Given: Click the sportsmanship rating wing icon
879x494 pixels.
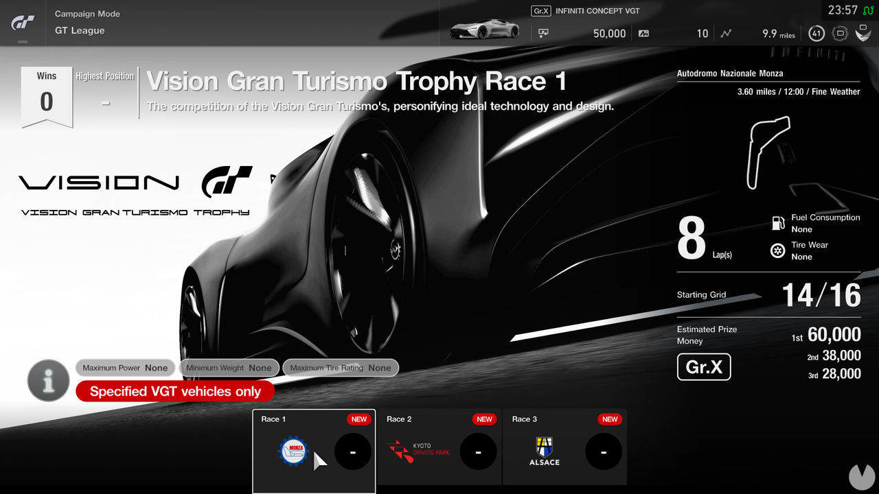Looking at the screenshot, I should pos(863,33).
